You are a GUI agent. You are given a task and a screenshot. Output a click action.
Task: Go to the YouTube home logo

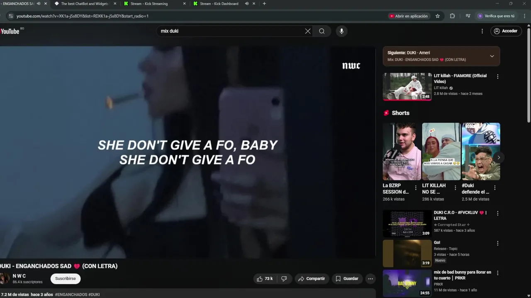pos(10,31)
